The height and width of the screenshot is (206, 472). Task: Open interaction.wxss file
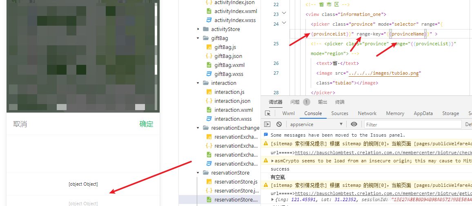233,119
